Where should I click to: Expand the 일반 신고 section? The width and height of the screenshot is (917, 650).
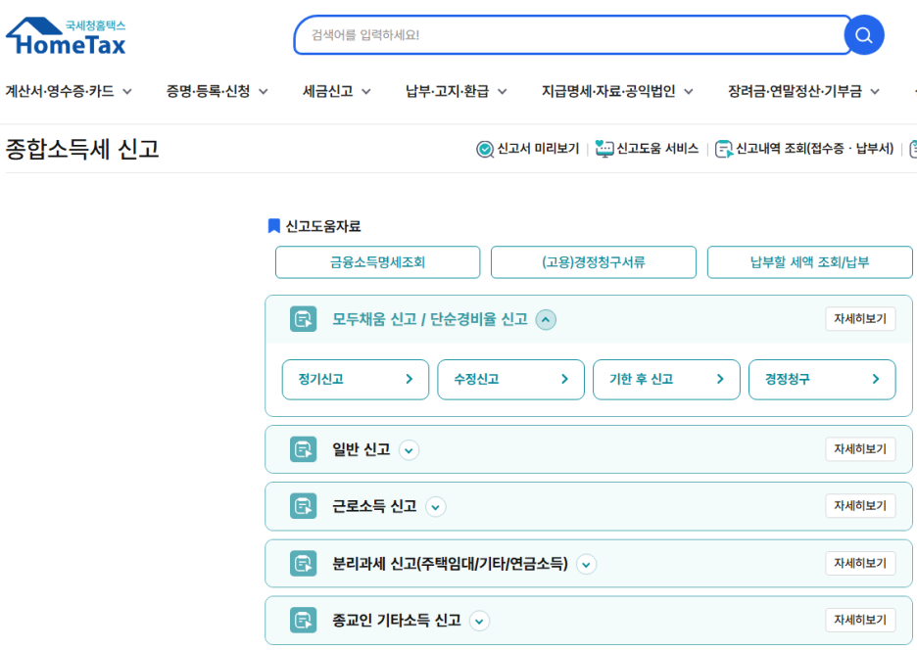click(409, 450)
